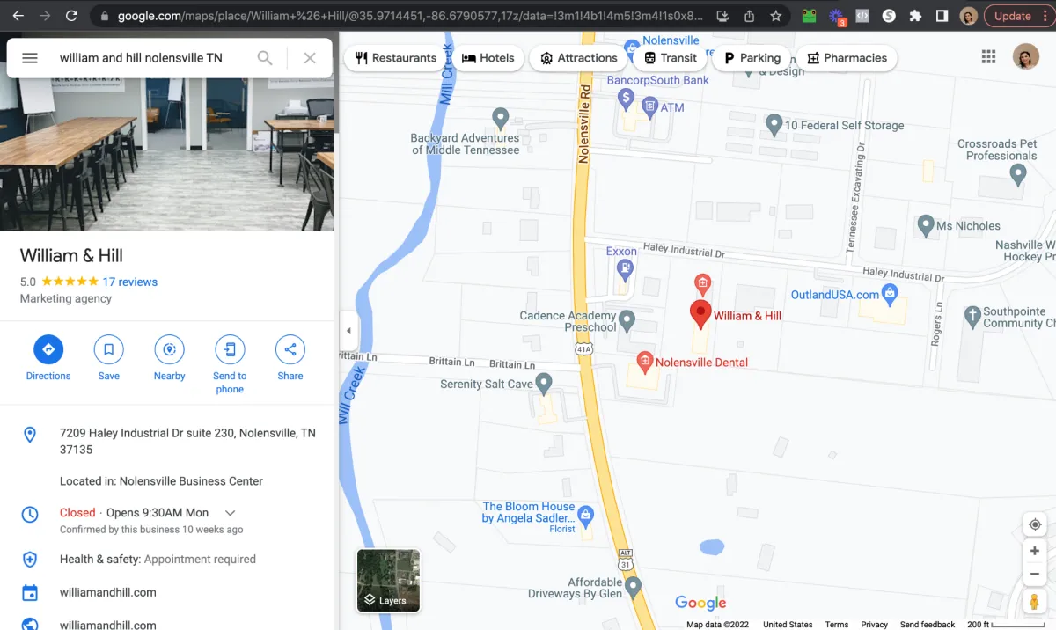
Task: Click 'Located in: Nolensville Business Center'
Action: click(x=161, y=481)
